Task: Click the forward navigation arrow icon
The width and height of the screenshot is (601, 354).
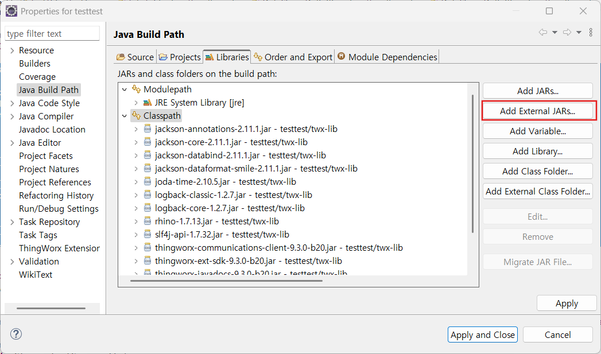Action: [x=567, y=33]
